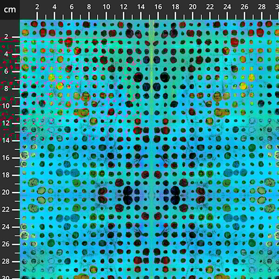Select the 16 mark on top ruler
The width and height of the screenshot is (279, 279).
pos(158,7)
